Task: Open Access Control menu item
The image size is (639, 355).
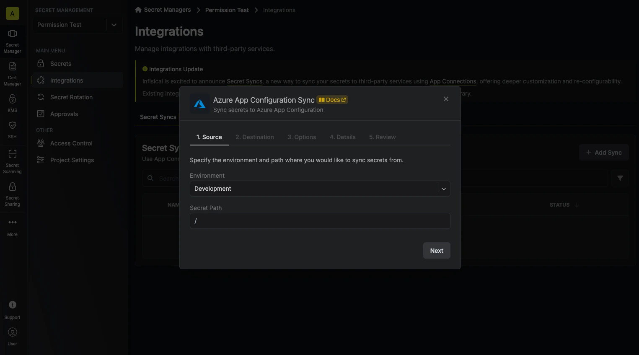Action: (77, 143)
